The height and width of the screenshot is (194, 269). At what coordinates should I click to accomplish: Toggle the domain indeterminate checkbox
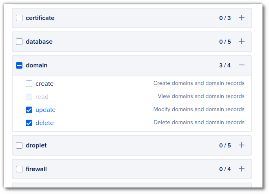click(x=19, y=65)
